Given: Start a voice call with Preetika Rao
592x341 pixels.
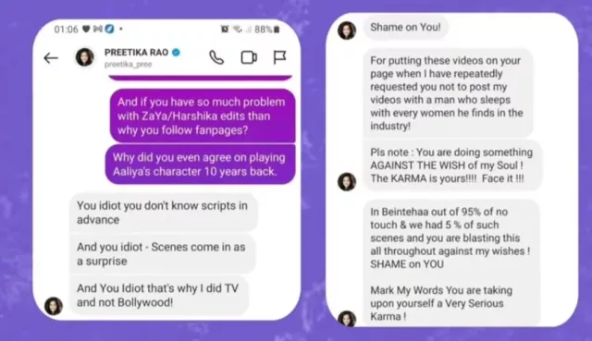Looking at the screenshot, I should coord(216,57).
